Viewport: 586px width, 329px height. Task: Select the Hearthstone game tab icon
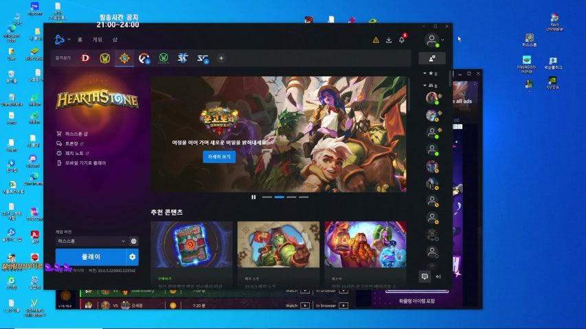(x=124, y=58)
